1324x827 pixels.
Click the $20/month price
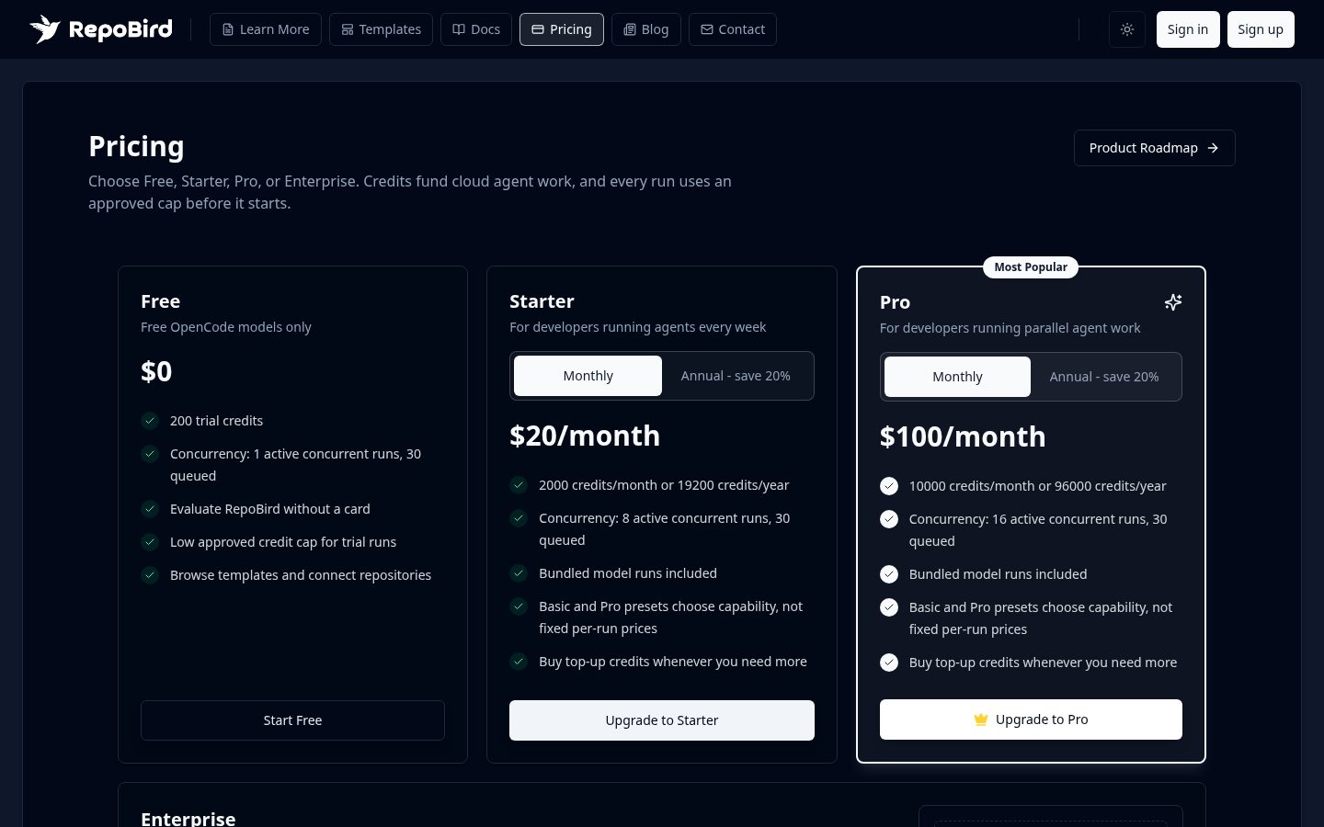pos(585,436)
